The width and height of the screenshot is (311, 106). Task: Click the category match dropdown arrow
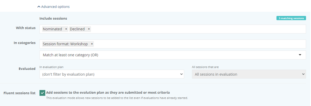300,55
